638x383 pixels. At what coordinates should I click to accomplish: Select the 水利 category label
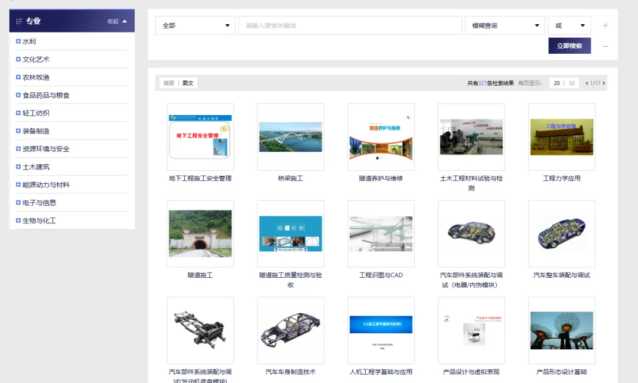pos(30,41)
